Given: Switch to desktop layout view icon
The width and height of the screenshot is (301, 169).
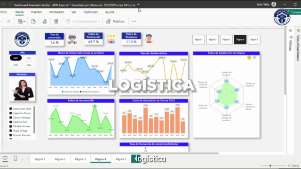Looking at the screenshot, I should [x=5, y=158].
